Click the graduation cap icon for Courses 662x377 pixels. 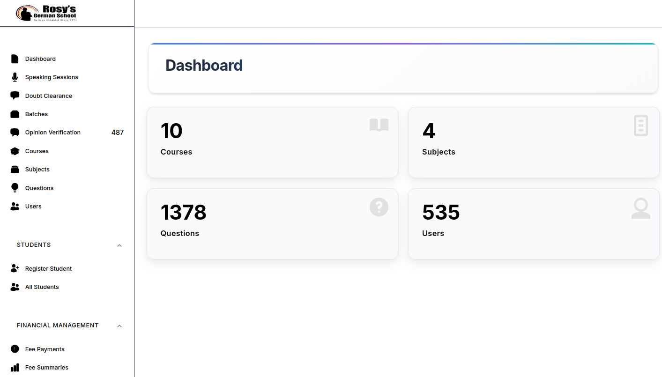click(x=15, y=151)
